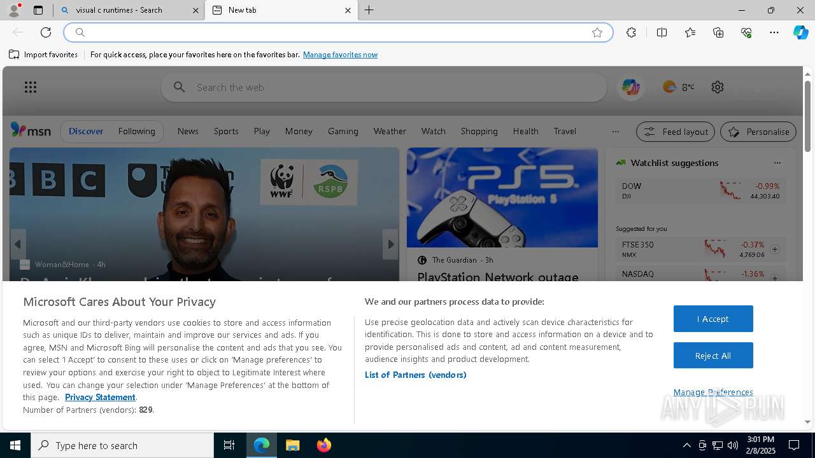815x458 pixels.
Task: Add FTSE 350 to watchlist
Action: click(775, 249)
